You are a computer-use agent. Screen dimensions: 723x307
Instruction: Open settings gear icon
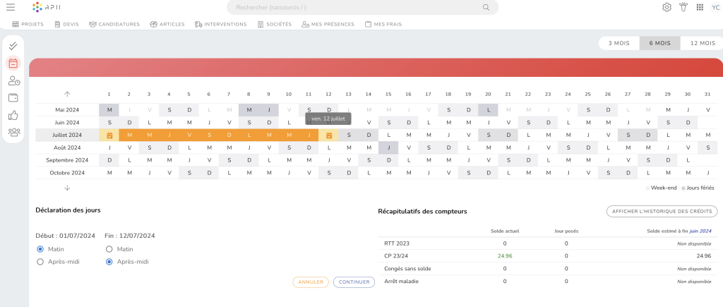(667, 7)
